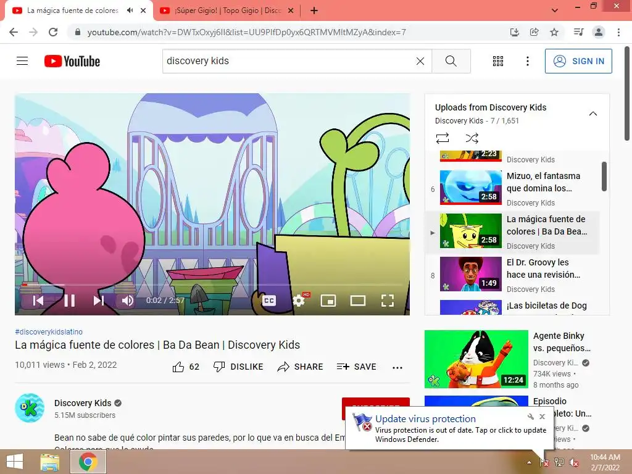The image size is (632, 474).
Task: Open Agente Binky recommended video thumbnail
Action: click(476, 359)
